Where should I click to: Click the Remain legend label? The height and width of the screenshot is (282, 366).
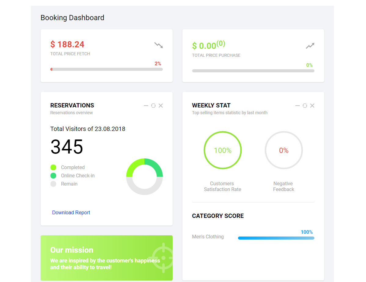[x=69, y=184]
